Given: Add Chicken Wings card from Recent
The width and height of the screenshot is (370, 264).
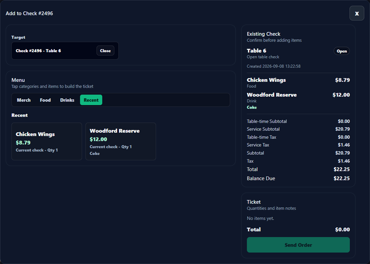Looking at the screenshot, I should click(47, 141).
